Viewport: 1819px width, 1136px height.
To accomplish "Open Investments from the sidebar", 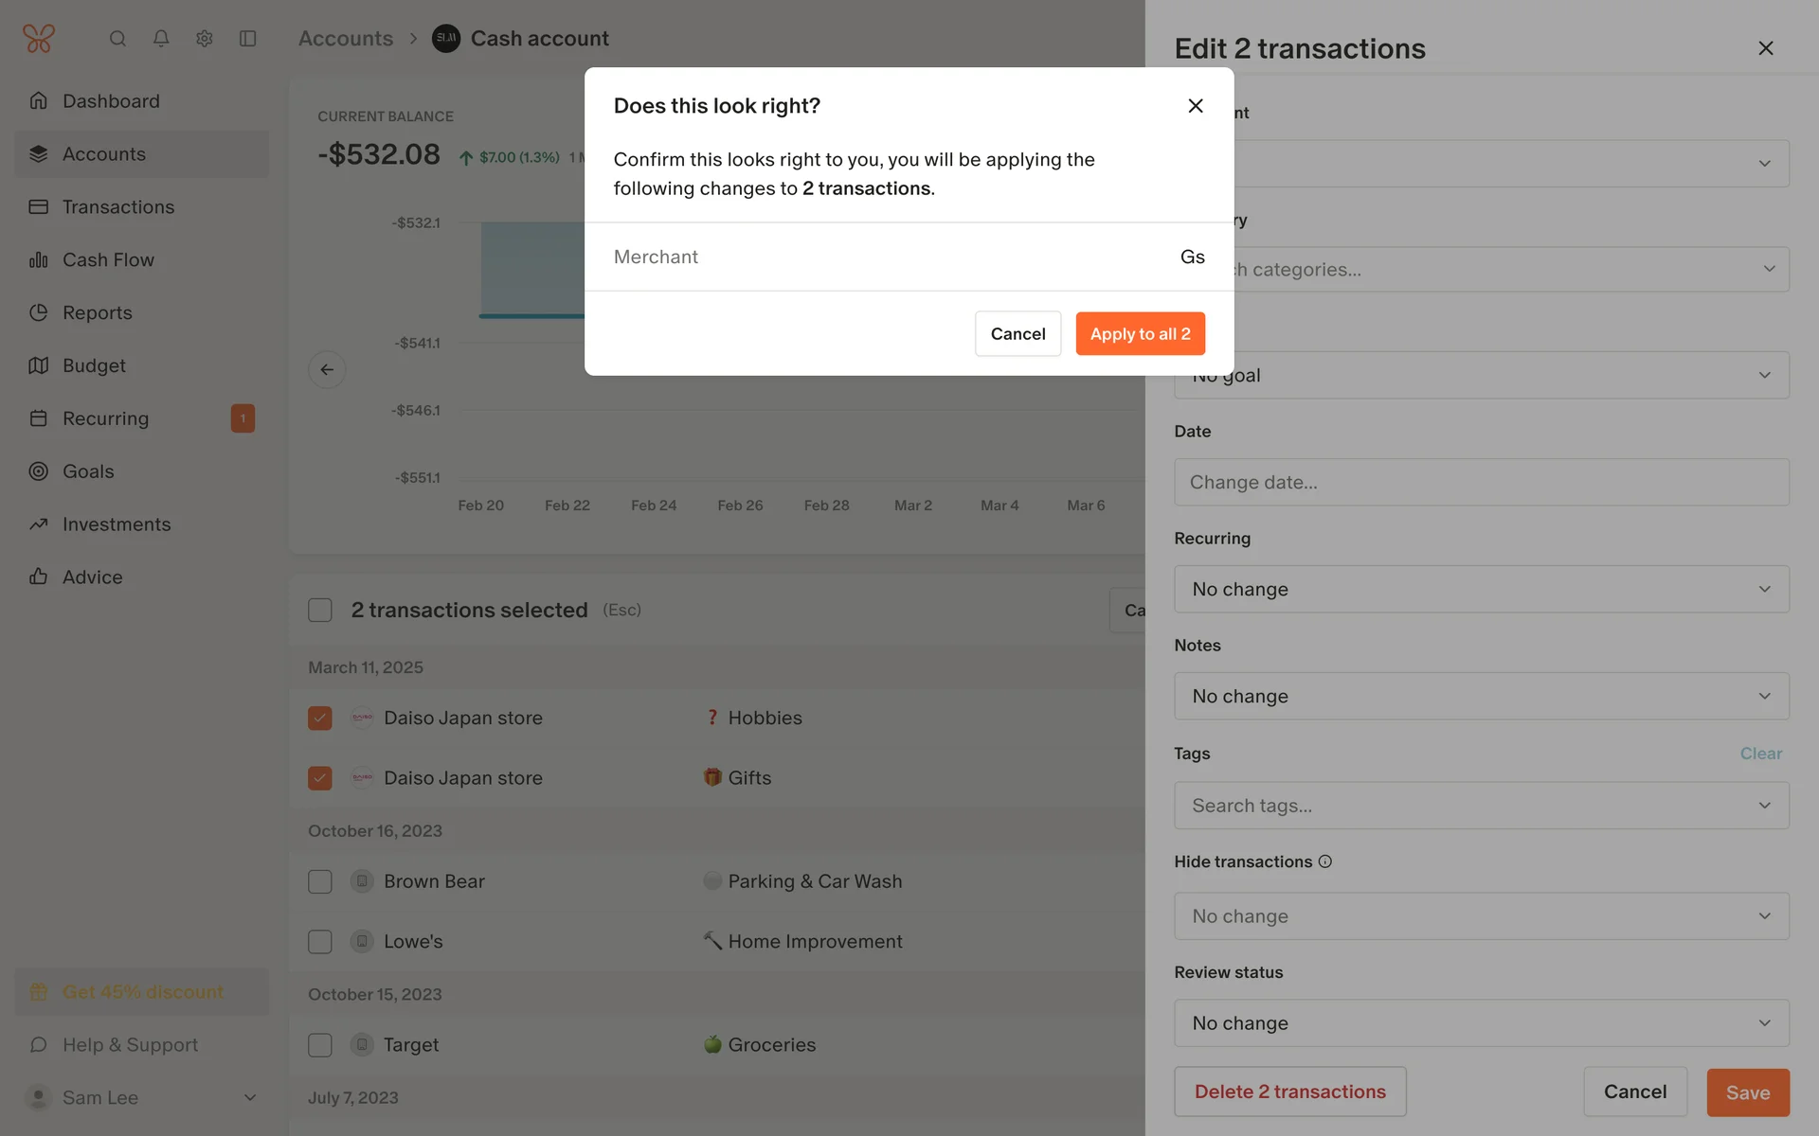I will coord(117,524).
